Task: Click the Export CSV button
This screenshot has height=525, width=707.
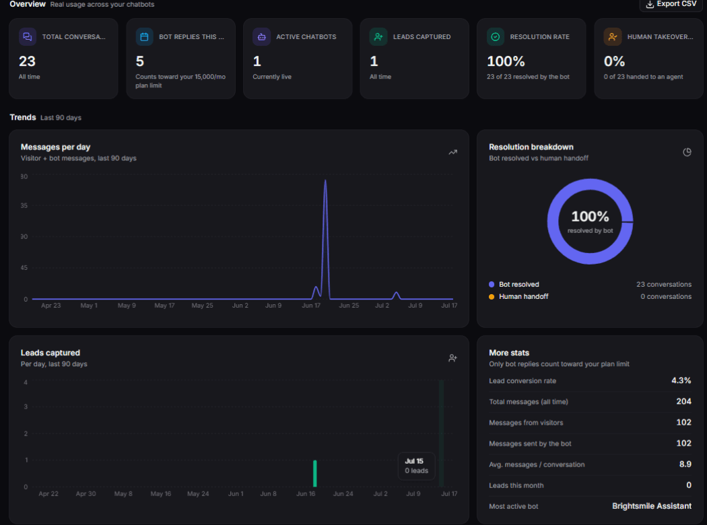Action: 671,5
